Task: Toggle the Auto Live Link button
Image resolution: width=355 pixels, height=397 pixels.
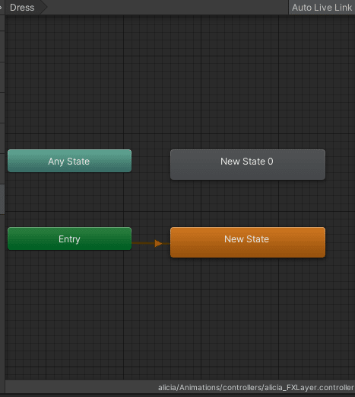Action: [322, 8]
